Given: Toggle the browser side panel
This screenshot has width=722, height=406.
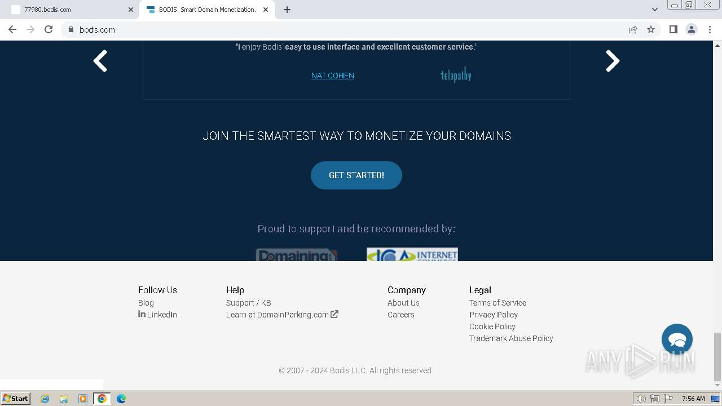Looking at the screenshot, I should (673, 29).
